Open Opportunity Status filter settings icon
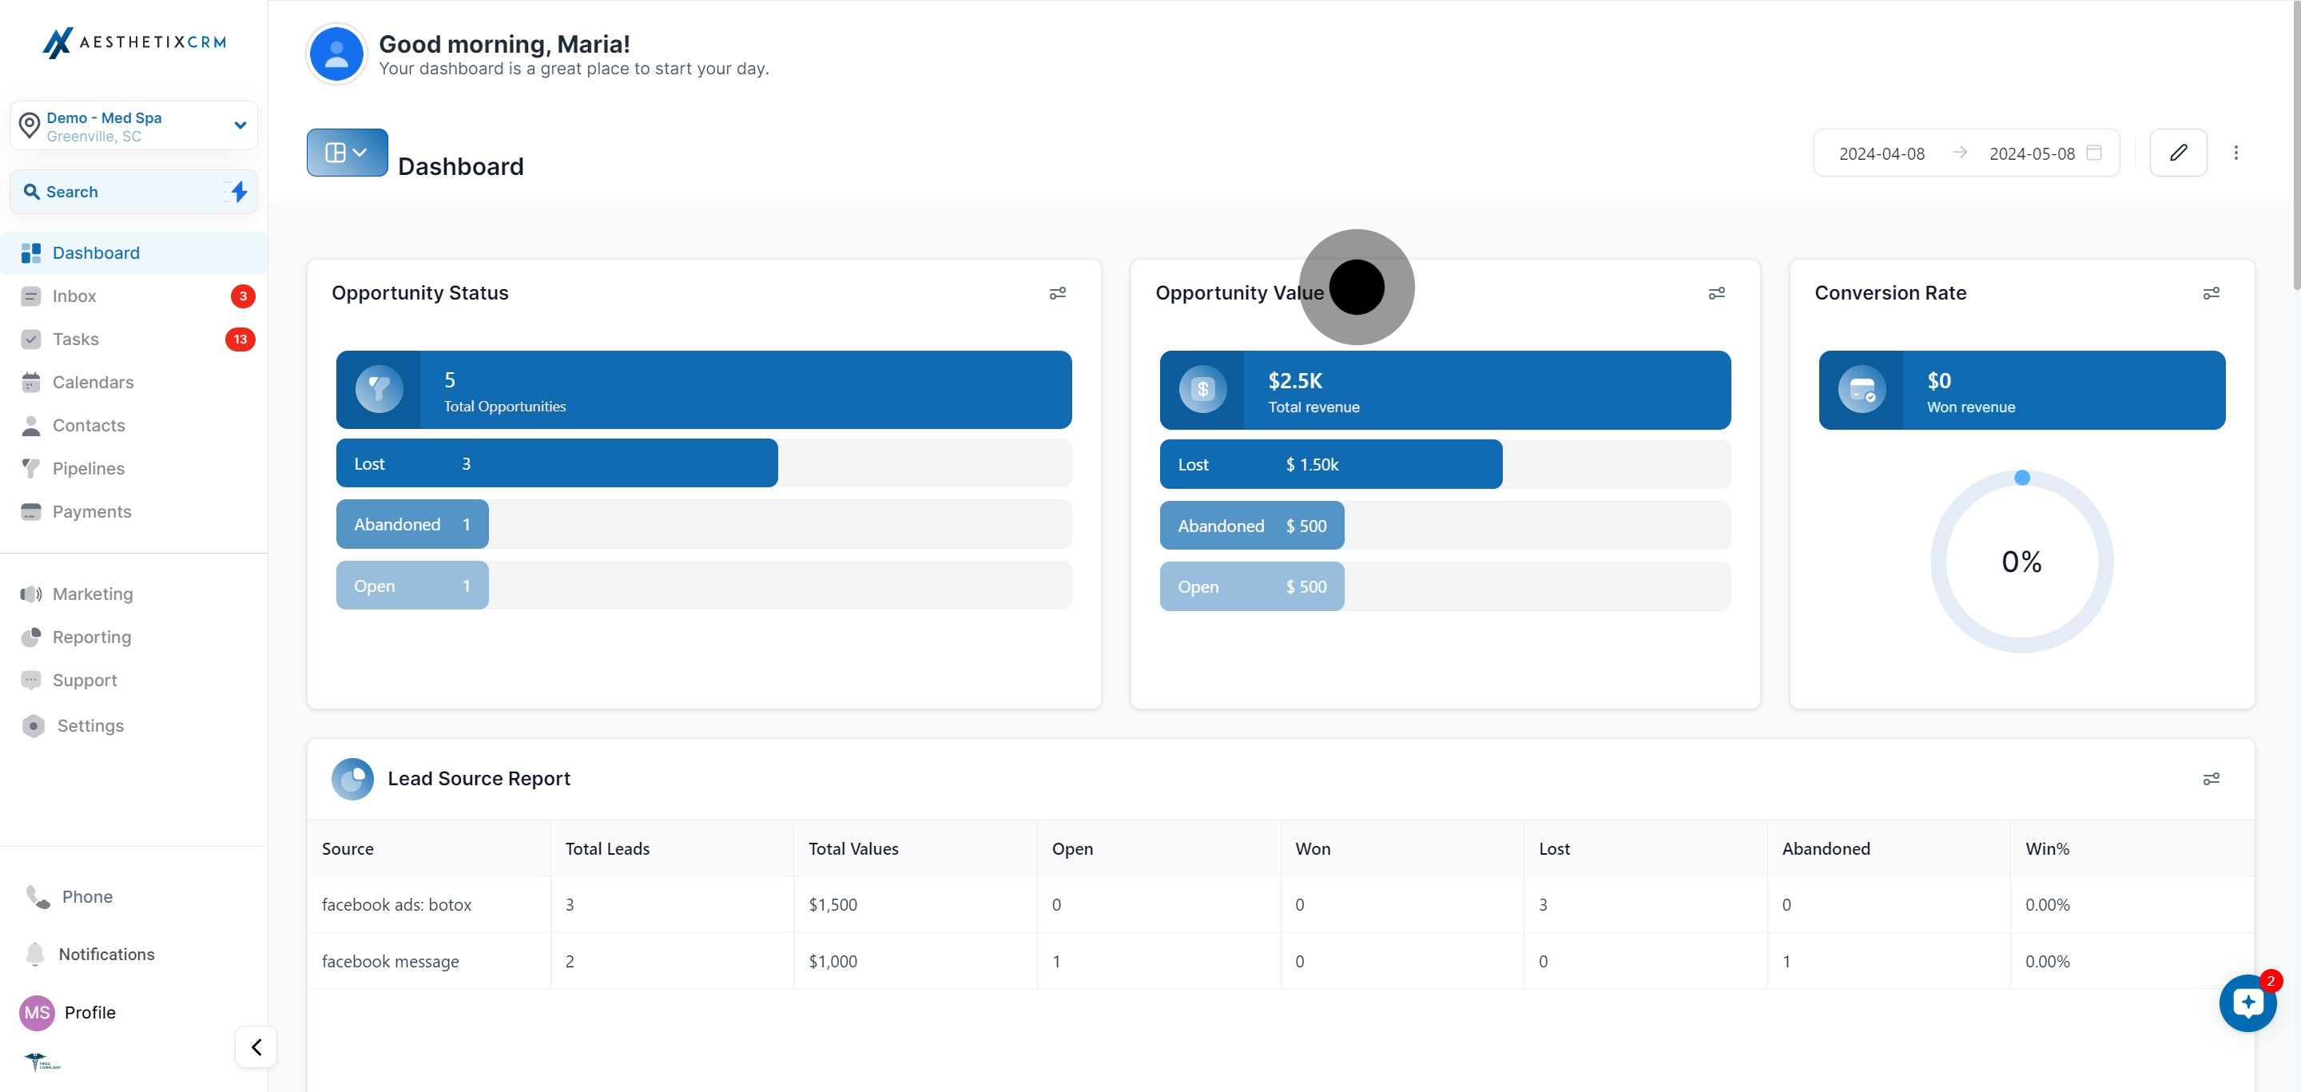This screenshot has width=2301, height=1092. [1058, 293]
